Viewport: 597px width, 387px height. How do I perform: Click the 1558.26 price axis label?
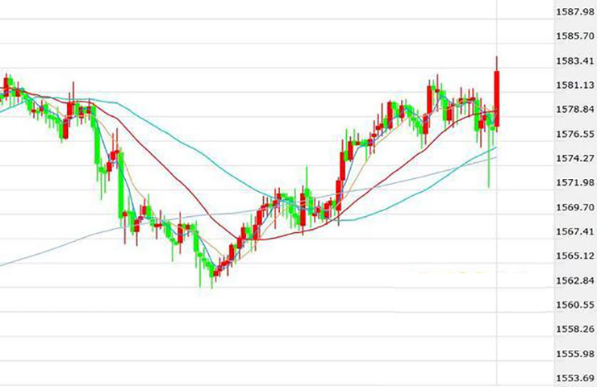pyautogui.click(x=575, y=329)
